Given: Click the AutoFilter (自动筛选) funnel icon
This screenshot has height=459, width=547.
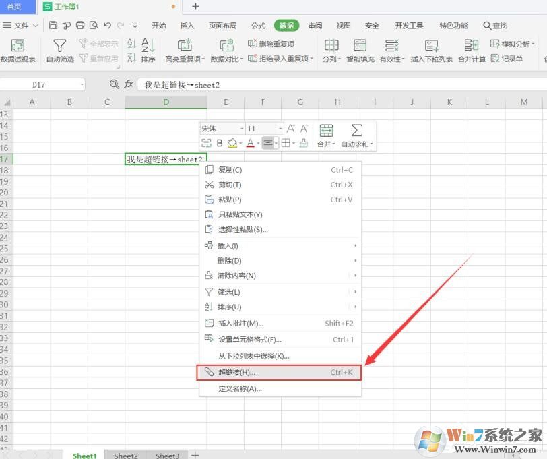Looking at the screenshot, I should pyautogui.click(x=60, y=46).
